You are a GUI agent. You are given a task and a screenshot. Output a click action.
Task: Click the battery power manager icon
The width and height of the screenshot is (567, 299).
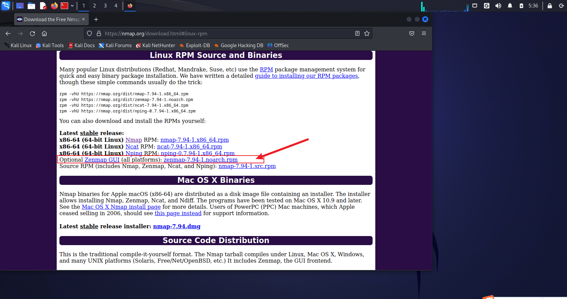[521, 6]
